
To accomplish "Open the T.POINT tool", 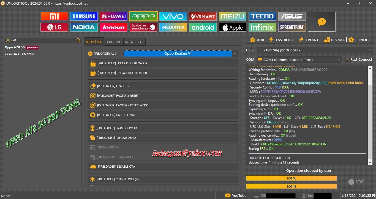I will click(x=308, y=40).
